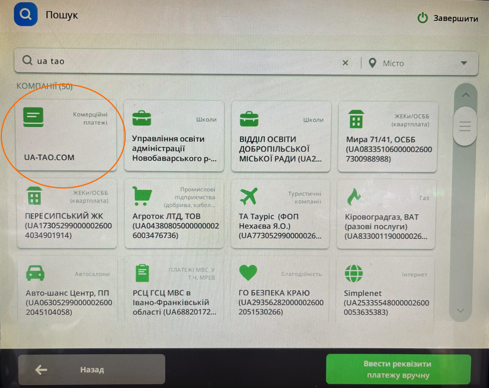489x388 pixels.
Task: Tap the airplane icon for ТА Тауріс
Action: (248, 196)
